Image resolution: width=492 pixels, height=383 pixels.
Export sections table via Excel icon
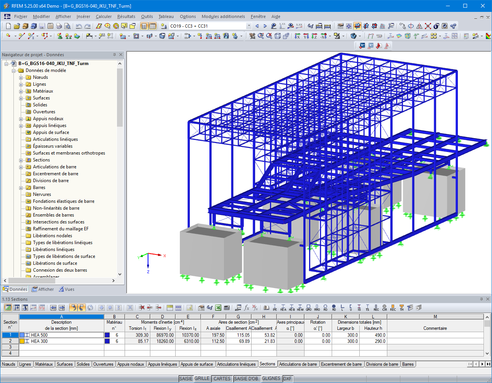217,307
